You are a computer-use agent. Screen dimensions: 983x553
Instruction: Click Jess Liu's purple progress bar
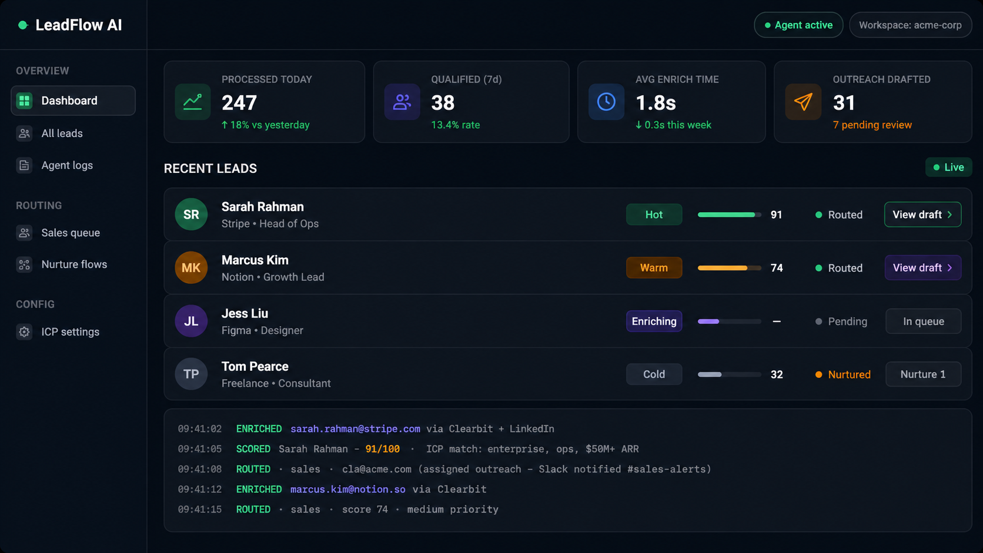point(729,321)
